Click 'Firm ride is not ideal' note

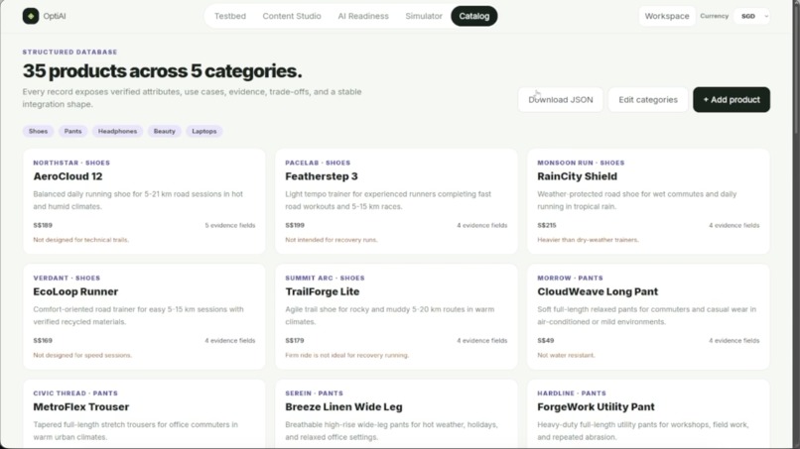point(347,355)
